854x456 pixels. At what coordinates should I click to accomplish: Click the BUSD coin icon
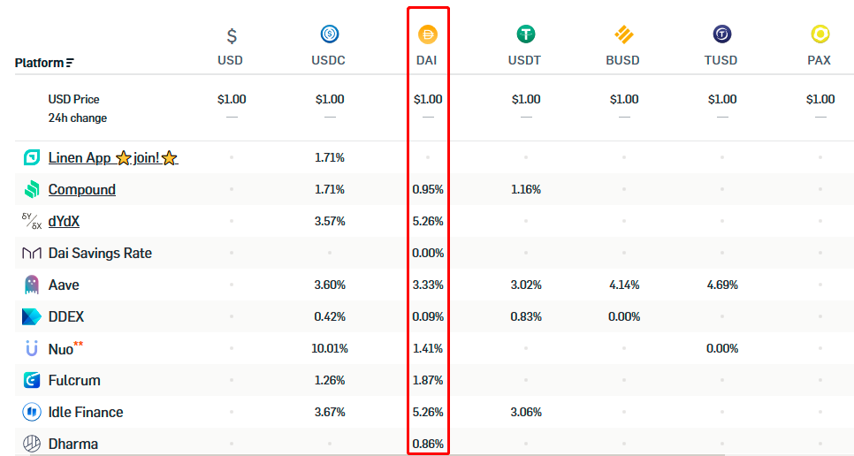[x=623, y=34]
